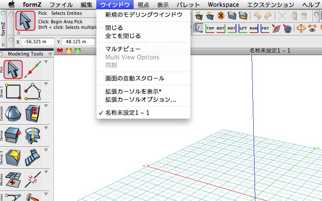
Task: Select the Round edge tool with yellow corner
Action: 13,158
